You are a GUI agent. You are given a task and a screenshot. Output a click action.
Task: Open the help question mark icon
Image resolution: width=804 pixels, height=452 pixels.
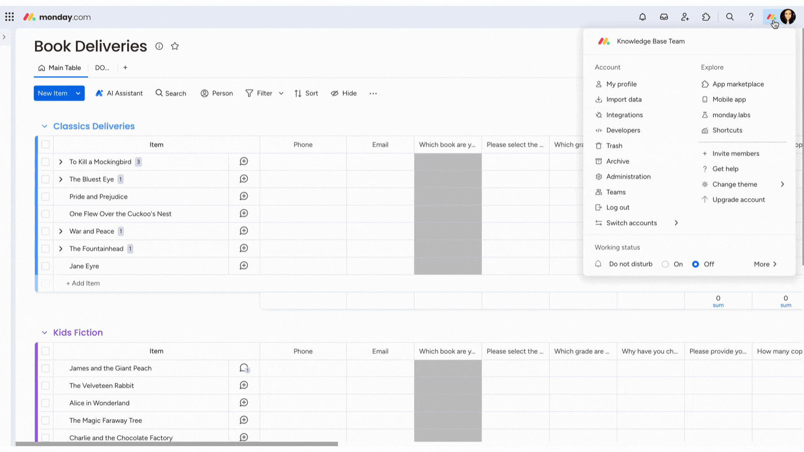pos(752,17)
